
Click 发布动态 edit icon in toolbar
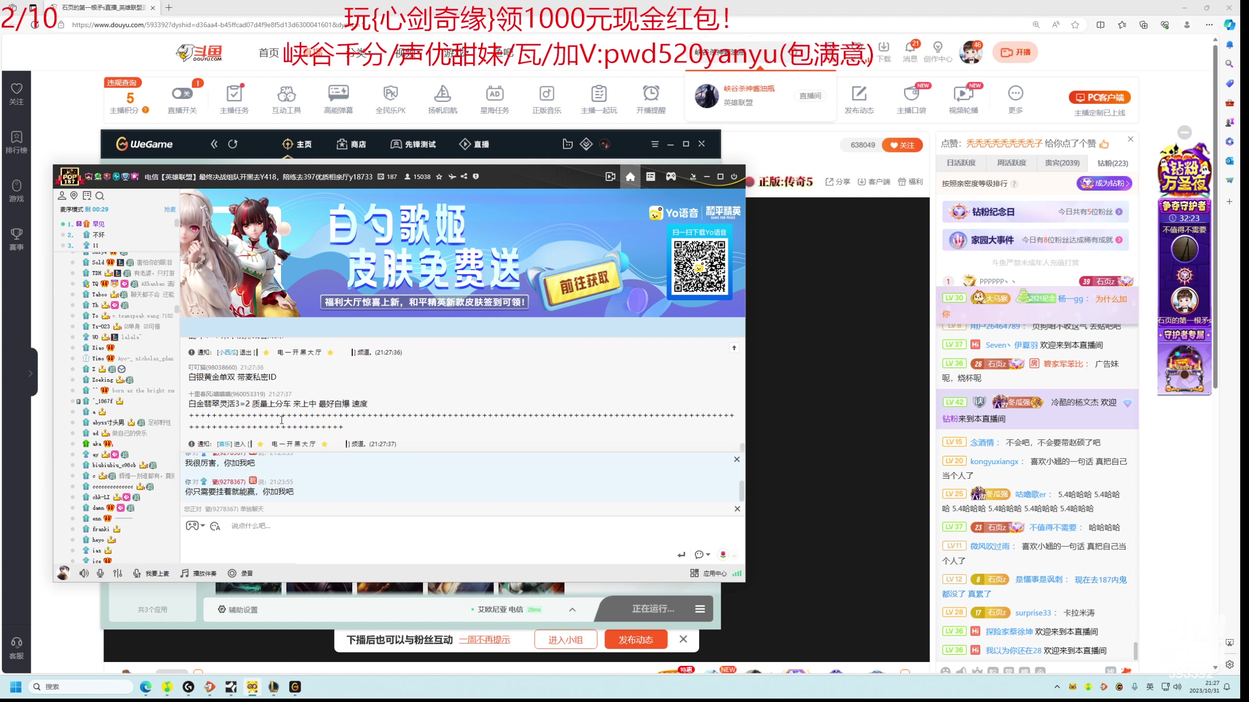click(x=859, y=93)
